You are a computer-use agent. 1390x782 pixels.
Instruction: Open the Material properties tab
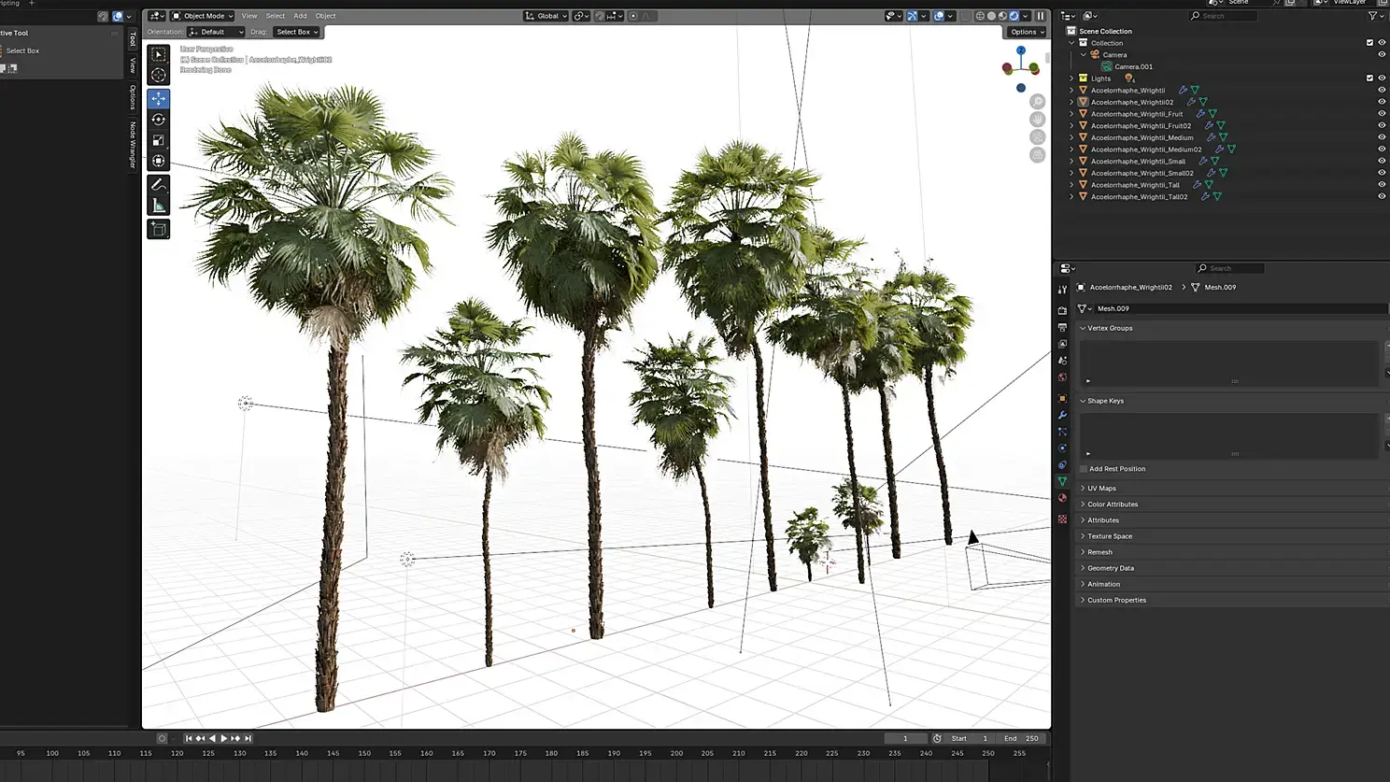[x=1062, y=498]
